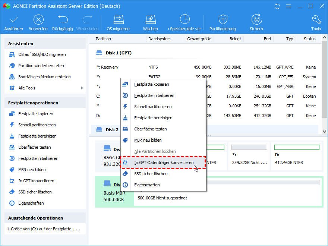Click the 254.32GB unallocated partition block
The height and width of the screenshot is (246, 328).
(249, 156)
